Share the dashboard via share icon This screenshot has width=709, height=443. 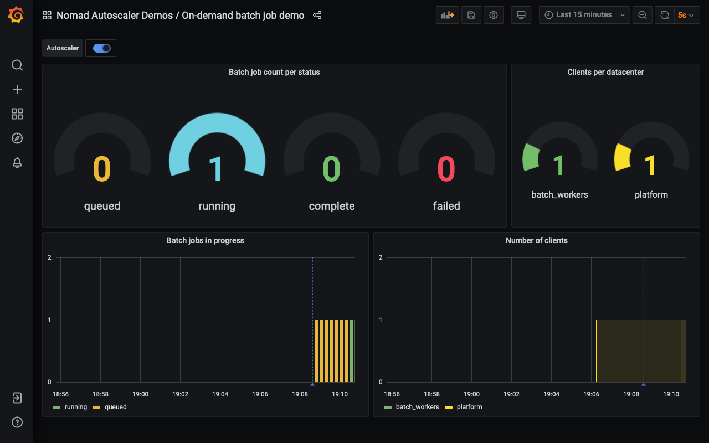317,16
